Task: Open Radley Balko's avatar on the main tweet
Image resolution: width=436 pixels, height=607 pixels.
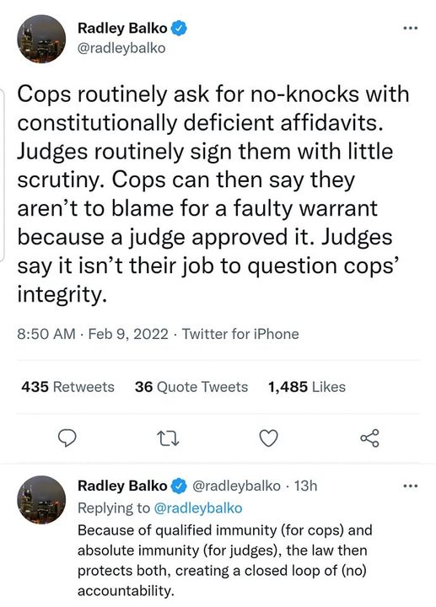Action: [x=41, y=39]
